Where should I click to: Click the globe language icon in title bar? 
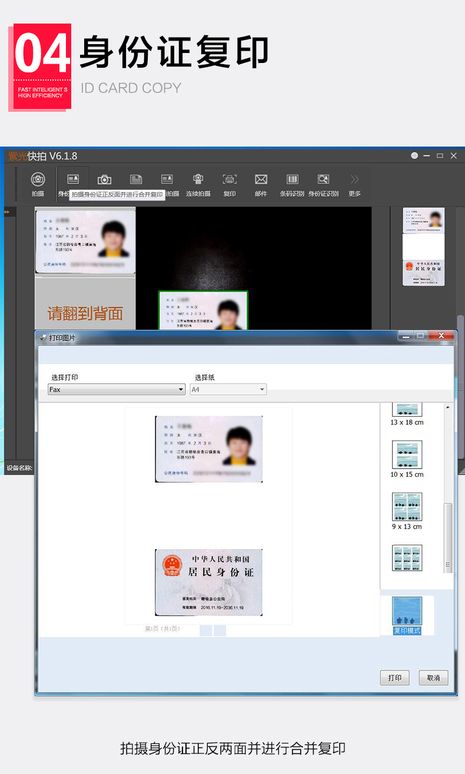coord(414,156)
